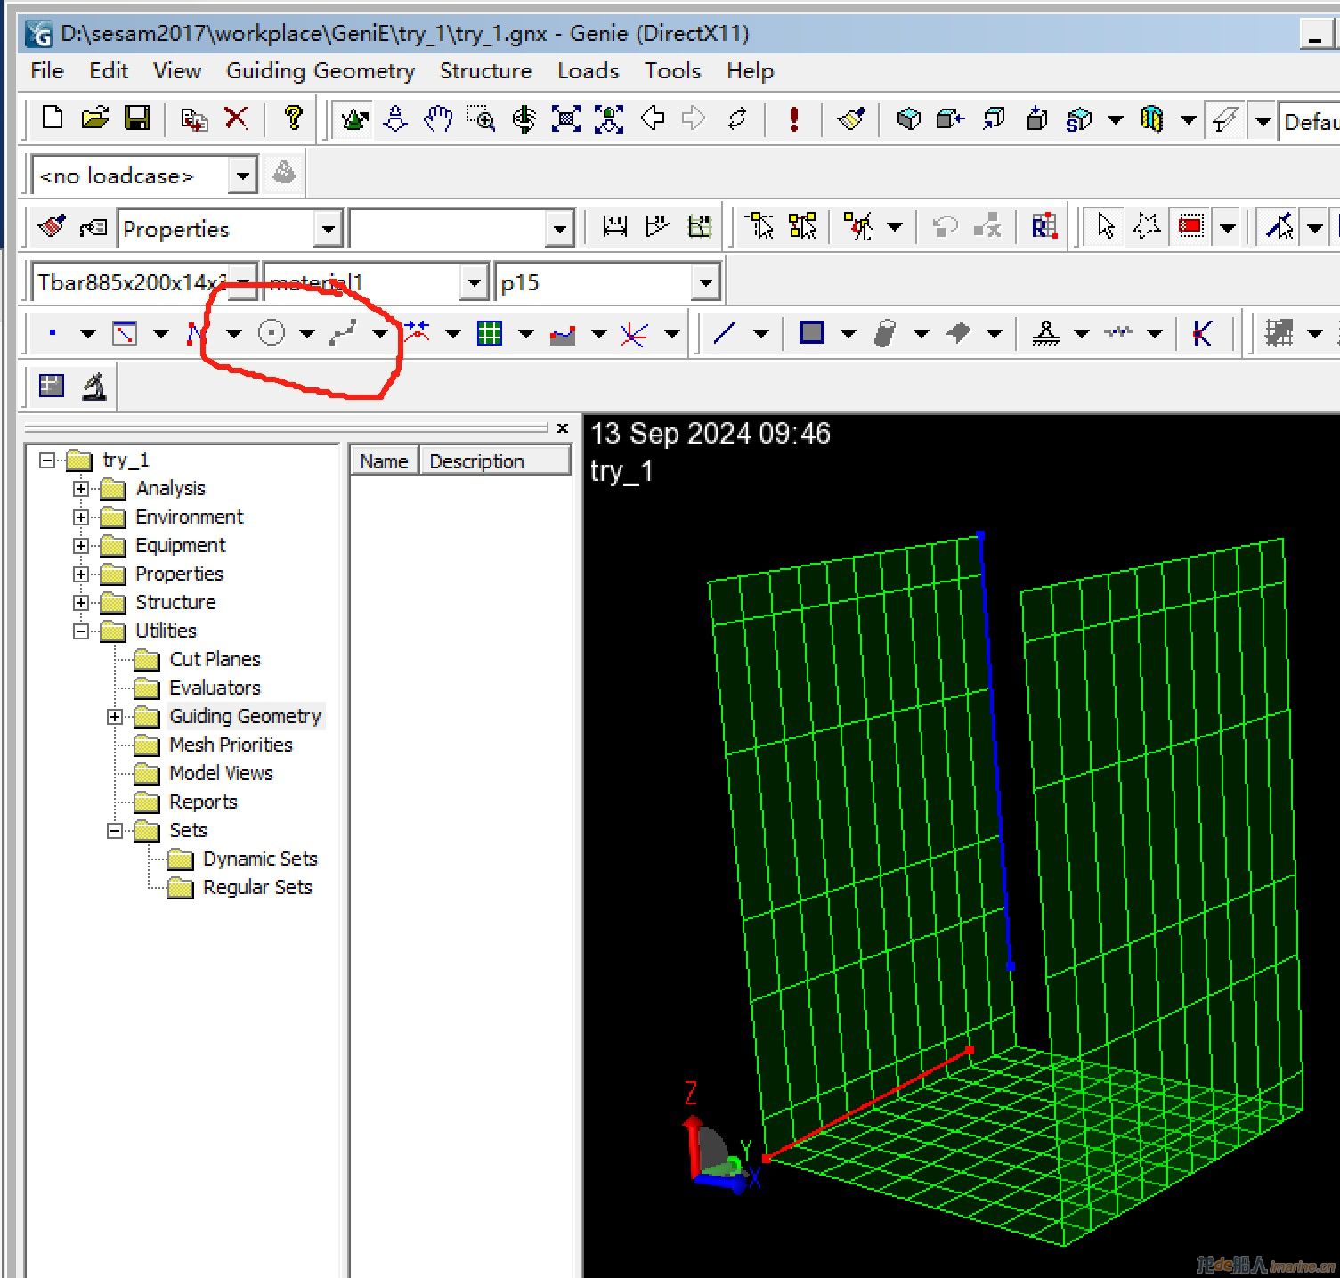
Task: Click the support point tool icon
Action: 1045,333
